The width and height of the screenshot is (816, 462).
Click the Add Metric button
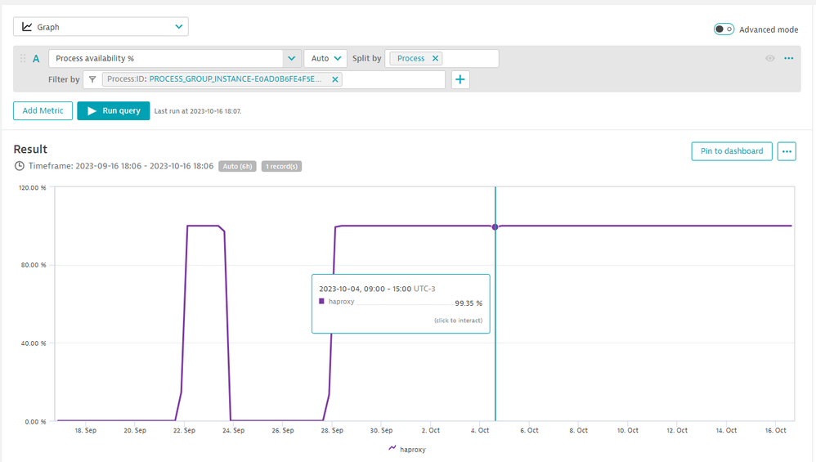tap(43, 111)
